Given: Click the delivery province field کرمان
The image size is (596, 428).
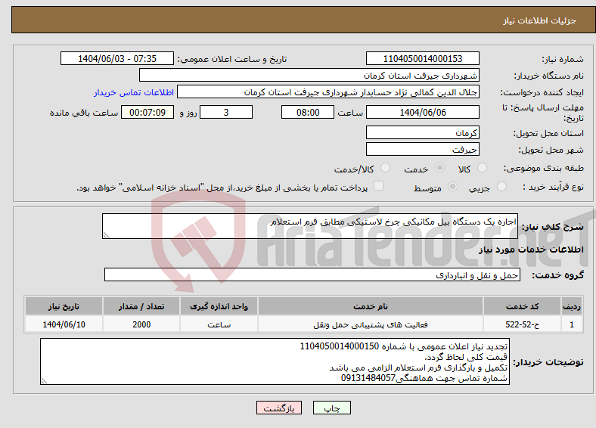Looking at the screenshot, I should click(422, 132).
